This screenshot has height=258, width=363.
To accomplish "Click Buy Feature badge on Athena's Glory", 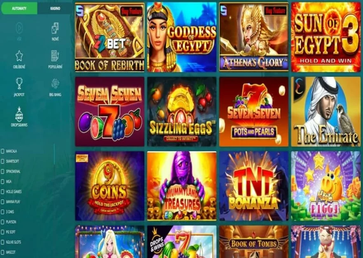I will [276, 10].
